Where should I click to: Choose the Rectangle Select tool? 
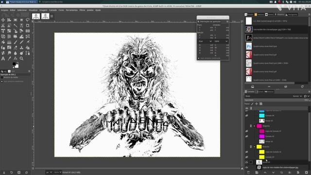click(15, 20)
